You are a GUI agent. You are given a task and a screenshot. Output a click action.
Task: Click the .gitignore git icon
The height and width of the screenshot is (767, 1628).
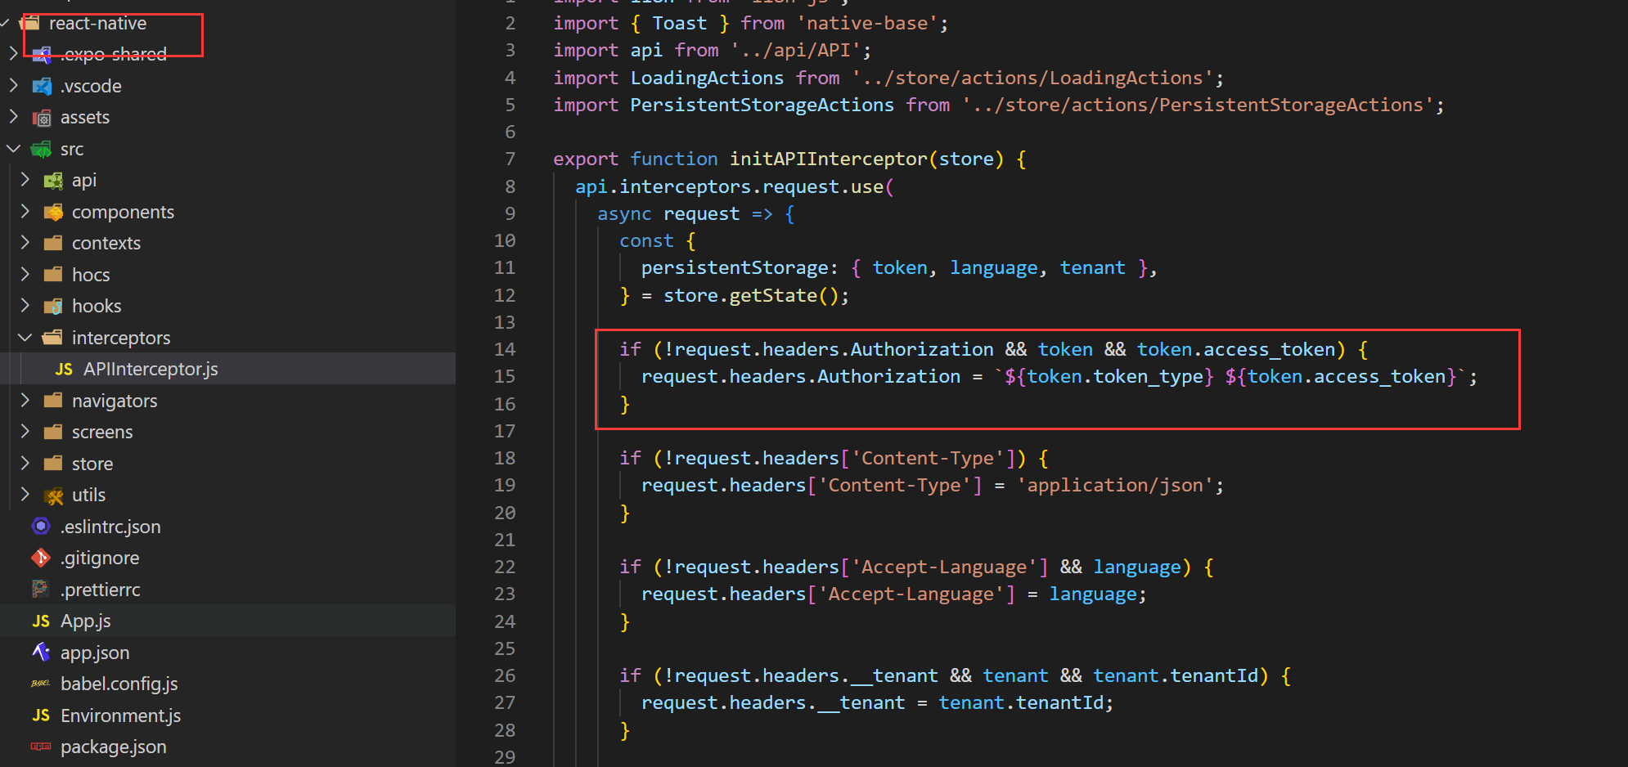[41, 558]
